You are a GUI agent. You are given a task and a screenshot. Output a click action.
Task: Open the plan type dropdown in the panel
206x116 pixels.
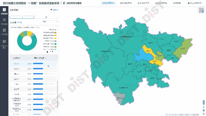pos(50,22)
